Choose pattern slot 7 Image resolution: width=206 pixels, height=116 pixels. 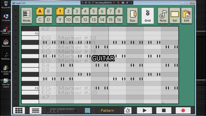pyautogui.click(x=110, y=11)
